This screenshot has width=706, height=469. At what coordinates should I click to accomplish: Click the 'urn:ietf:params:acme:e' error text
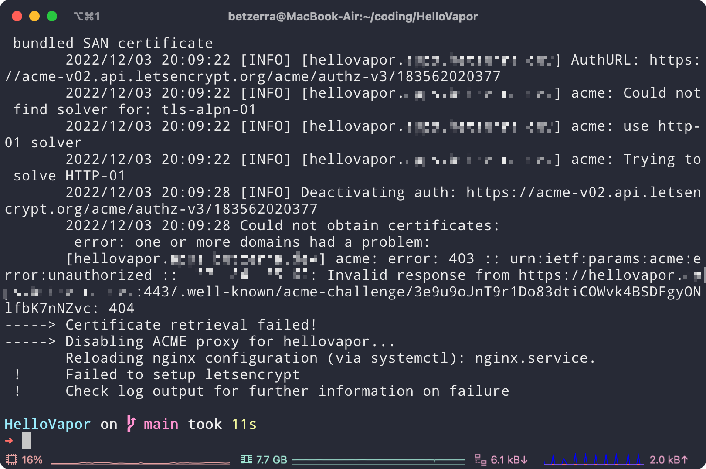pyautogui.click(x=606, y=258)
